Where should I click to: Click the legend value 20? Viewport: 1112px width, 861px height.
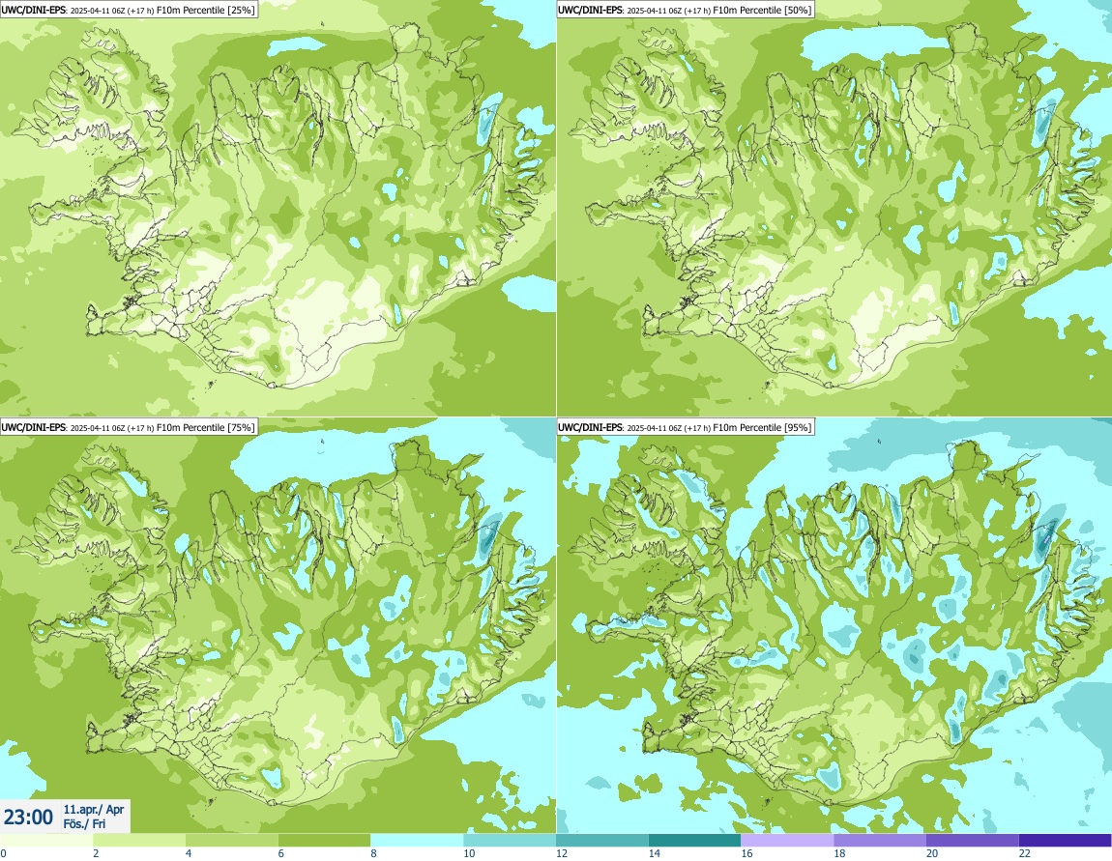point(932,853)
